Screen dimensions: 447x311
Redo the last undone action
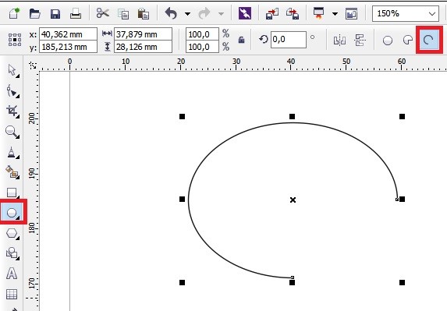[x=204, y=13]
